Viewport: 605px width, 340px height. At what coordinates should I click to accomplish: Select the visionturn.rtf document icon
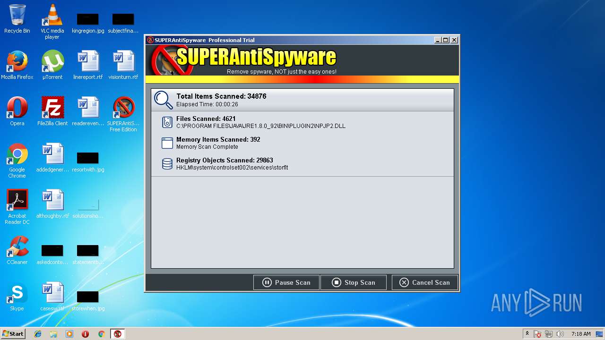point(123,65)
